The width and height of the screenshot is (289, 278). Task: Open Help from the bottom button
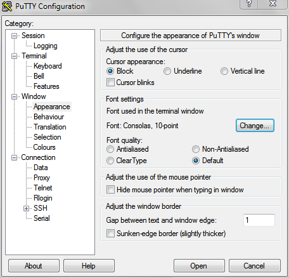(x=89, y=266)
